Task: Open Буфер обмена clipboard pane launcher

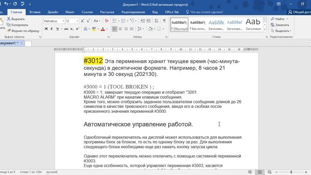Action: tap(40, 37)
